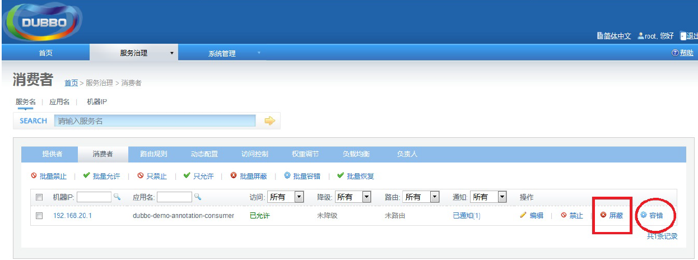Select 机器IP search type
This screenshot has width=698, height=260.
point(96,102)
